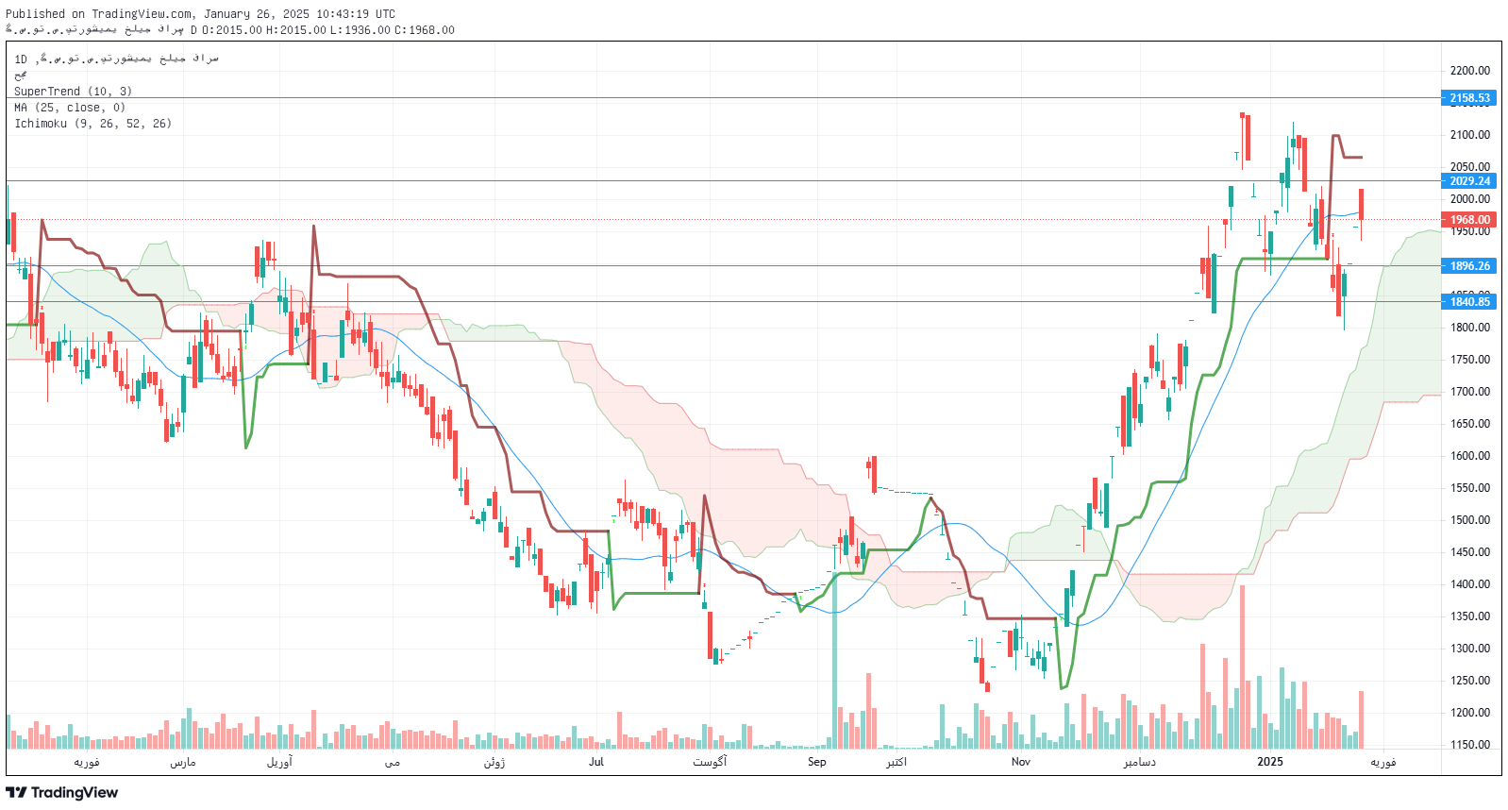Click the 1550.00 price axis label

[1470, 488]
